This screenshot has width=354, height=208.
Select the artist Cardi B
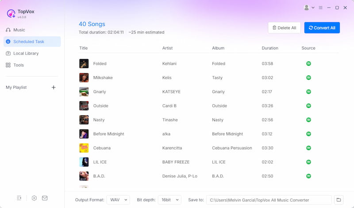pyautogui.click(x=169, y=106)
